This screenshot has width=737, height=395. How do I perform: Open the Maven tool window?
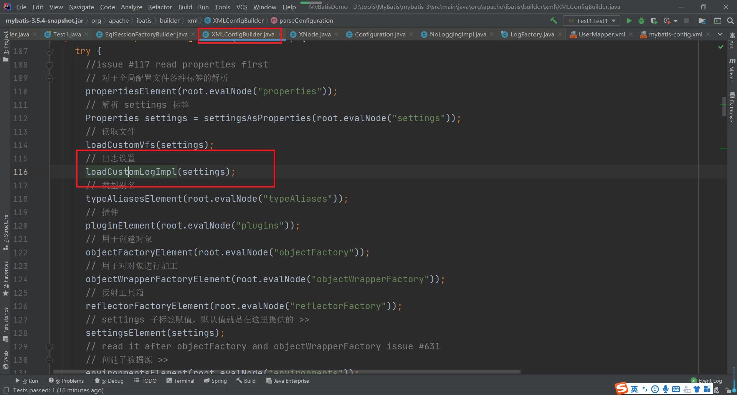pyautogui.click(x=732, y=70)
